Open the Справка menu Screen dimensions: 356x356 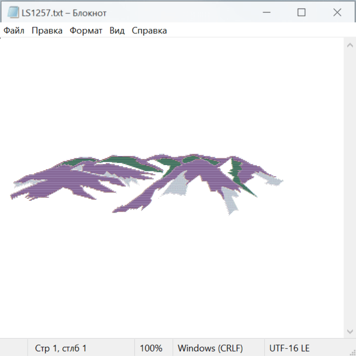pos(149,31)
